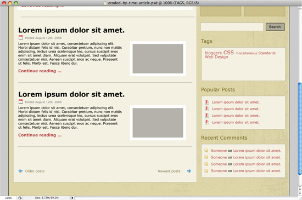Click the red document icon of fourth Popular Posts row

point(207,122)
